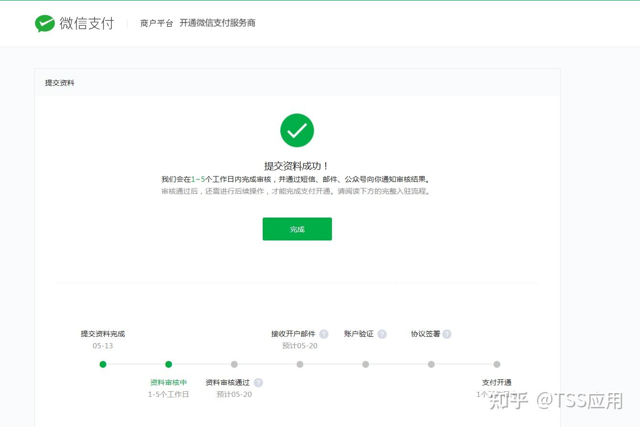Click the WeChat Pay logo icon
Image resolution: width=640 pixels, height=427 pixels.
[45, 23]
